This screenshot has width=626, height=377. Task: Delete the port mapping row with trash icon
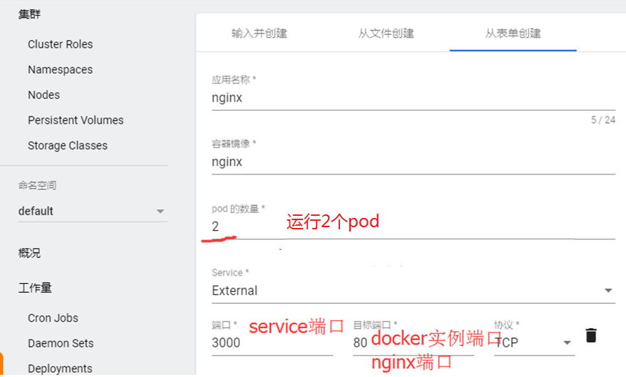click(591, 335)
